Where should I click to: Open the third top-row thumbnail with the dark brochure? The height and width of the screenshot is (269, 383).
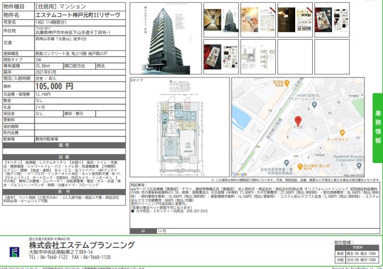(295, 20)
